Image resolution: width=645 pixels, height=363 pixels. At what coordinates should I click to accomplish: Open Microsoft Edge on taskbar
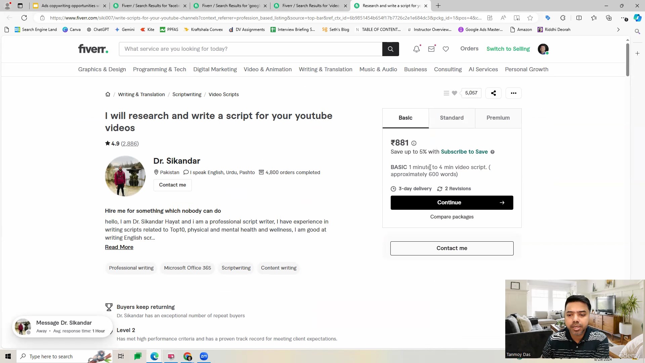pos(155,356)
